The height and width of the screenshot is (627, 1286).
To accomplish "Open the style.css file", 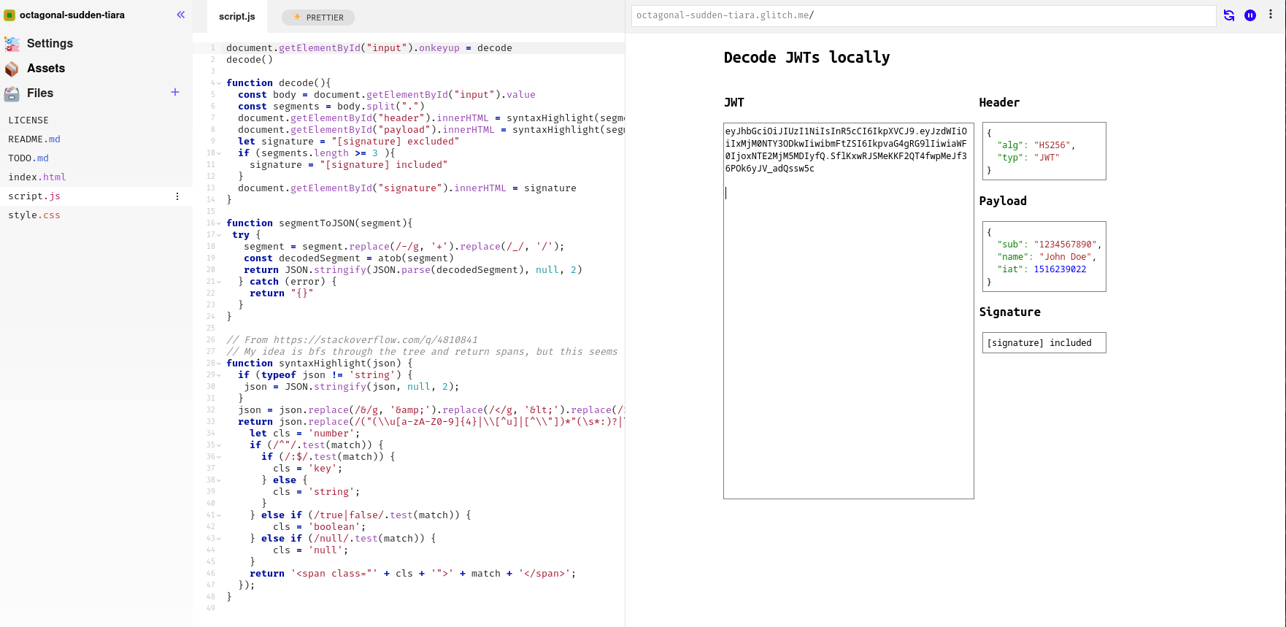I will pos(34,215).
